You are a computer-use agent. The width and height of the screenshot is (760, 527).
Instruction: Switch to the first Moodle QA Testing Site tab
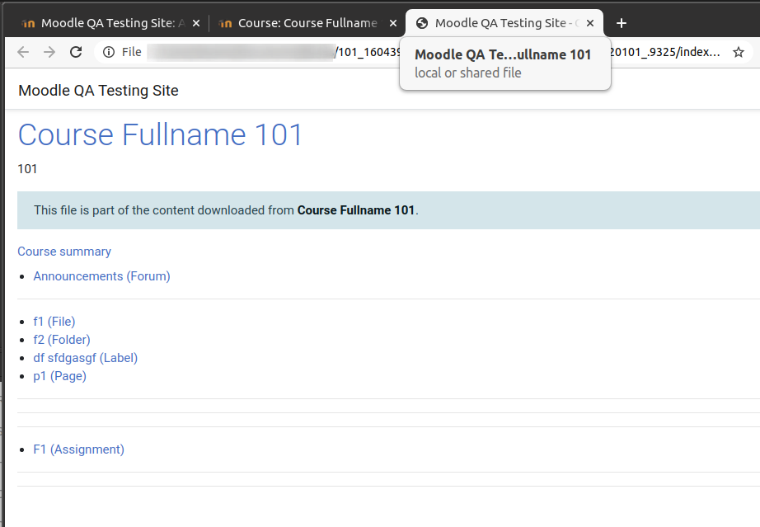(x=110, y=23)
